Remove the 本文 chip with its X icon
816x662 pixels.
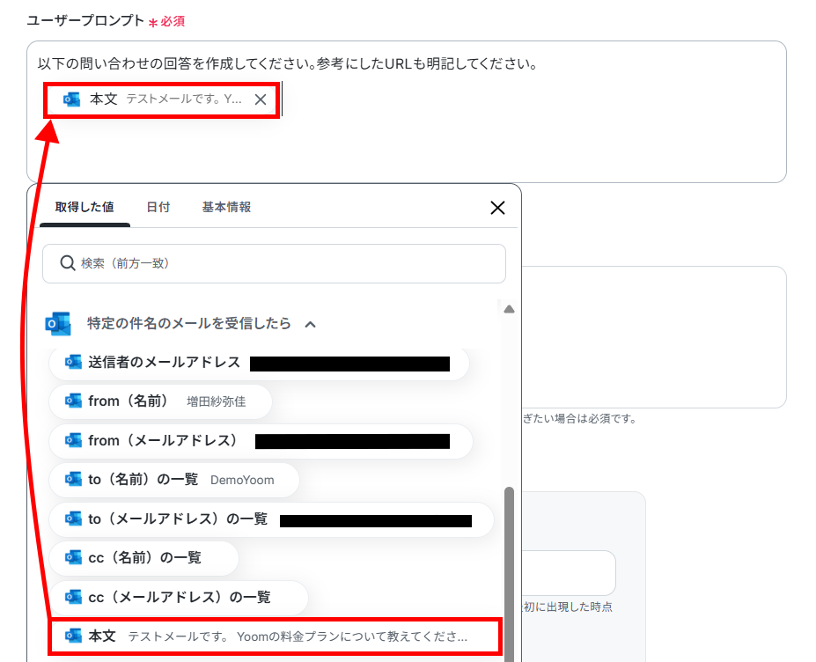pyautogui.click(x=261, y=99)
